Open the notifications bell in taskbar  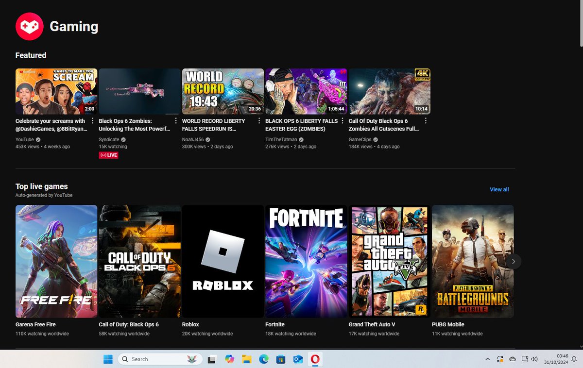[x=574, y=359]
